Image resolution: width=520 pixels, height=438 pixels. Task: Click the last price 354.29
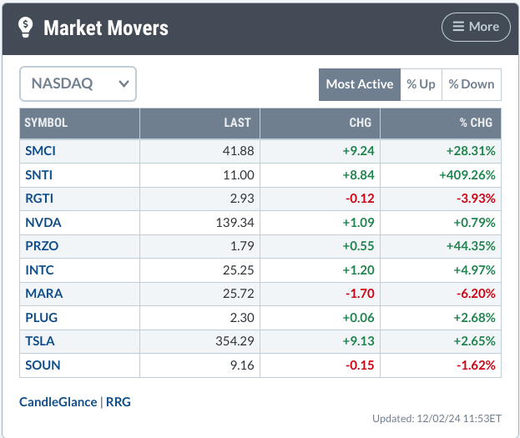(x=235, y=341)
